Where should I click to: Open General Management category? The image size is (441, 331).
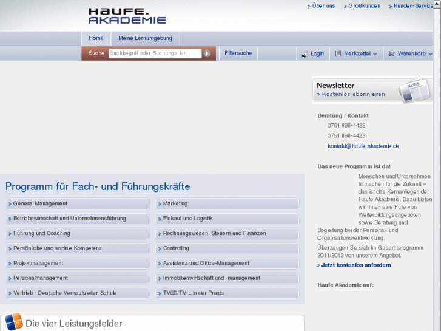point(77,203)
